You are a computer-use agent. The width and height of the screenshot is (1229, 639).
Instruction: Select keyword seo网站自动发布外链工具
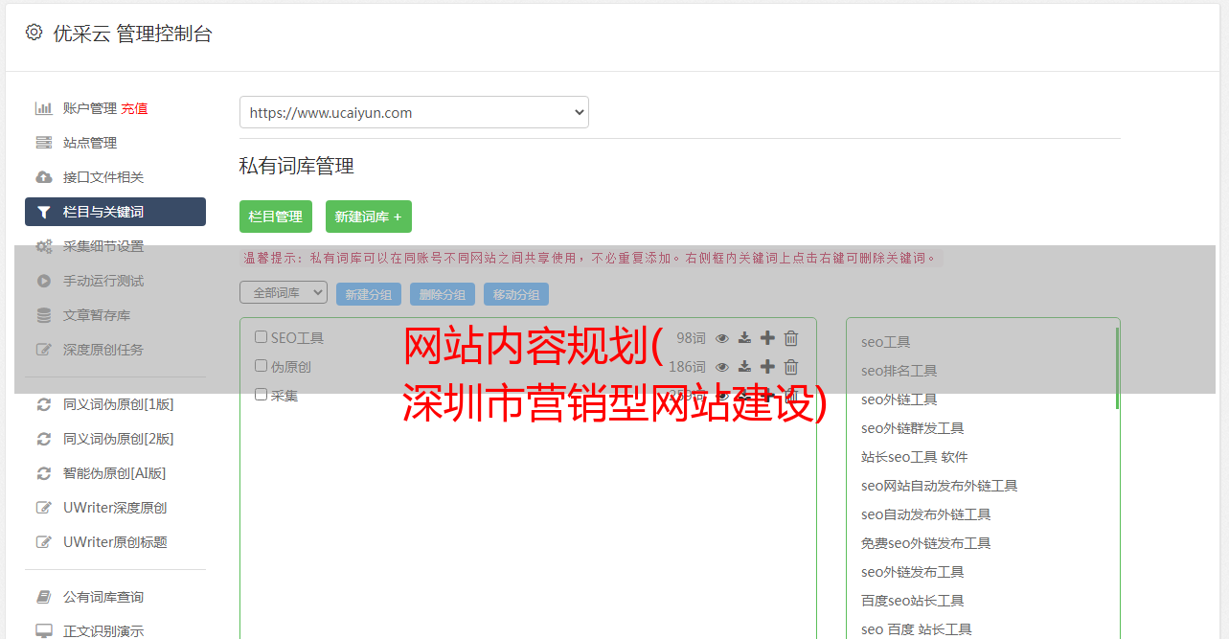[x=939, y=486]
